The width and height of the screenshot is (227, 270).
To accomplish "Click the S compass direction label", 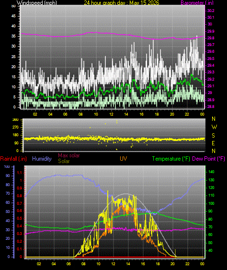I will (x=213, y=136).
